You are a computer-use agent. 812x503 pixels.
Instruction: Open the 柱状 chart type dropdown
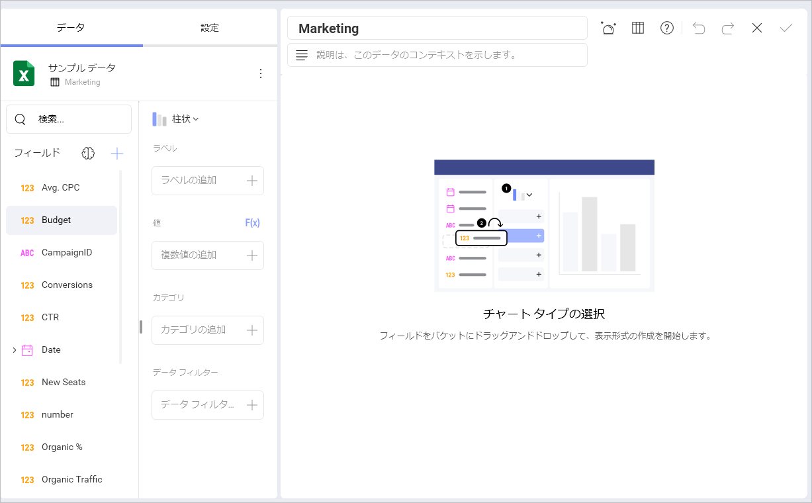pyautogui.click(x=176, y=119)
